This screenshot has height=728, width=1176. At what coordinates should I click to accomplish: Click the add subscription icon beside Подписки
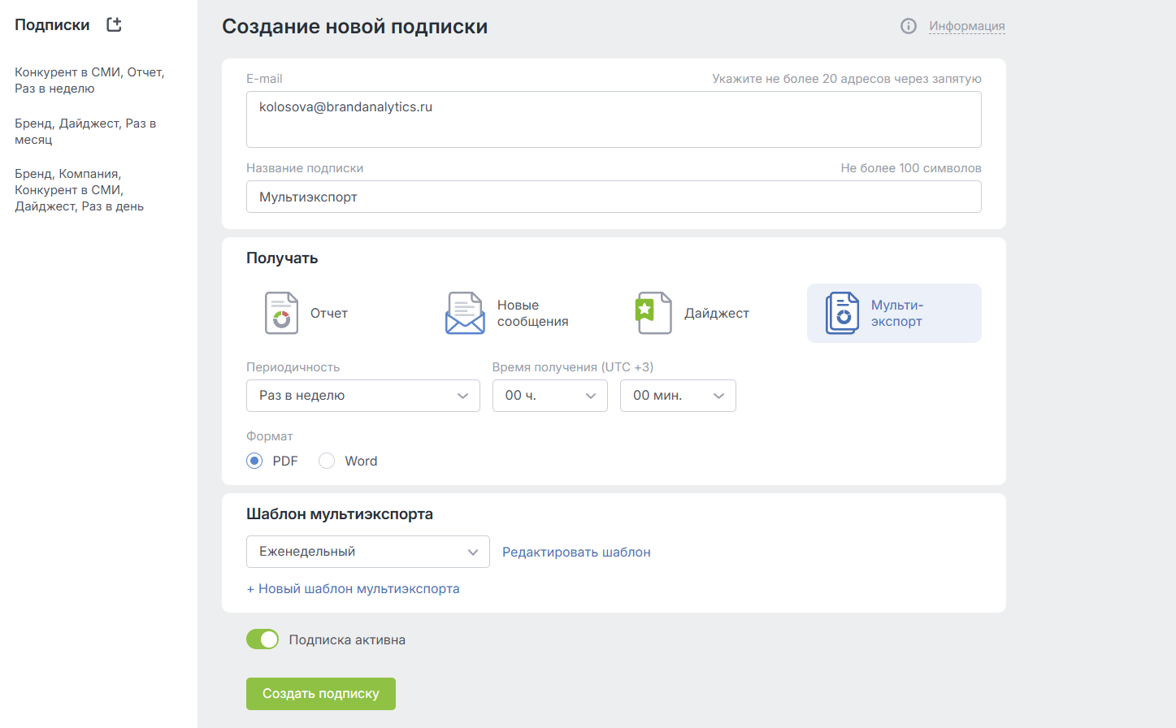115,24
